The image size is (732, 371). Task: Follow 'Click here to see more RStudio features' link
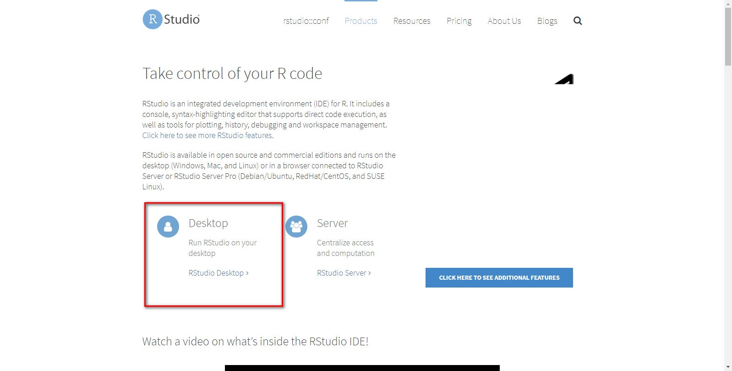(x=208, y=135)
